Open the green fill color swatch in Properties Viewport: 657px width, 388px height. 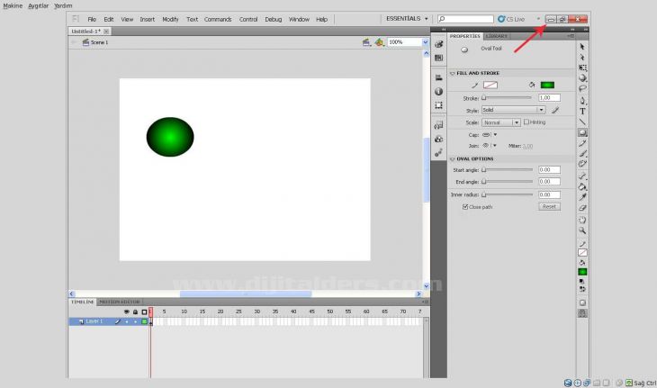(x=547, y=85)
